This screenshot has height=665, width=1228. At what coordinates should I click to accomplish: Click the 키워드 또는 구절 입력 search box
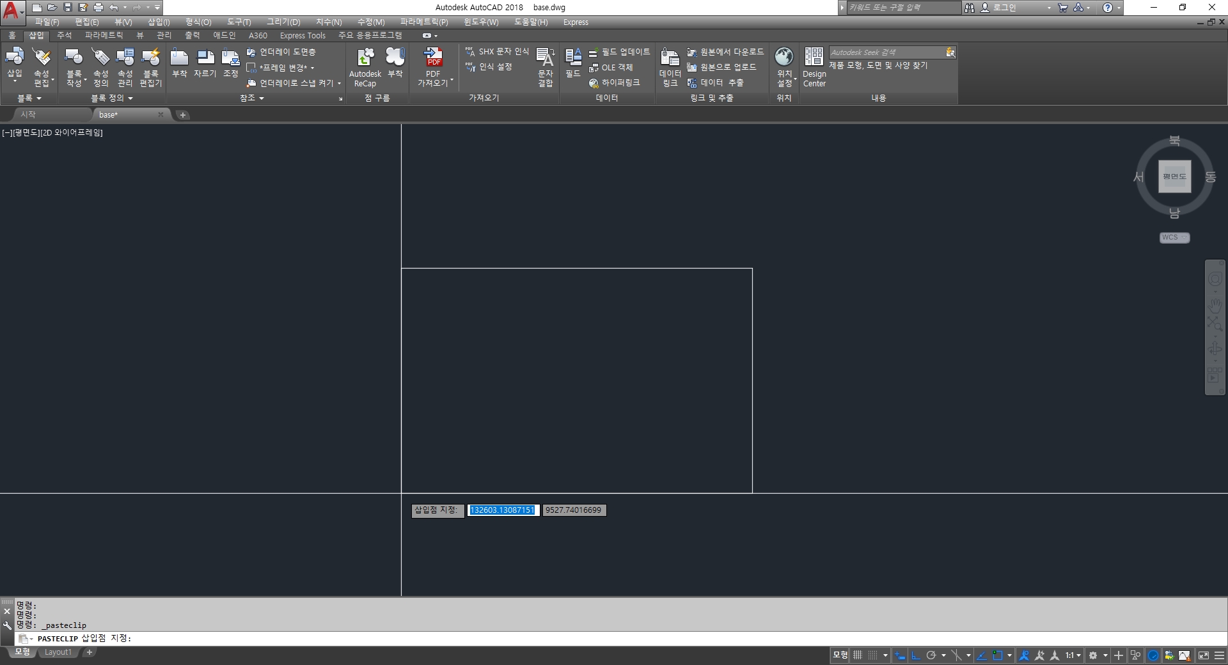pyautogui.click(x=903, y=8)
